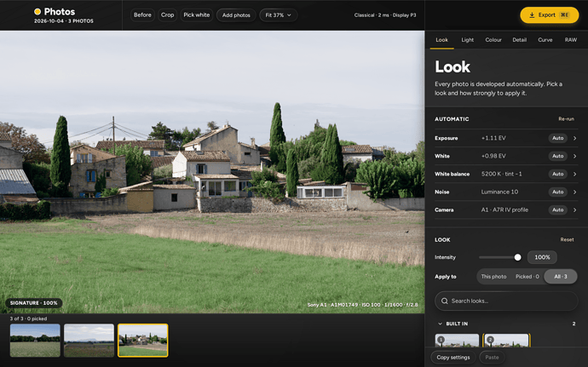Click the yellow Photos app logo dot
The height and width of the screenshot is (367, 588).
(37, 12)
